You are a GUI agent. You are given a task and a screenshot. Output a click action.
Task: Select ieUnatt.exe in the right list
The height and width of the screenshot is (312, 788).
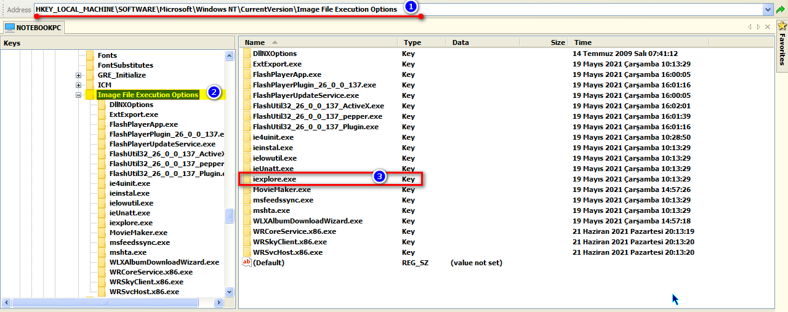(x=273, y=169)
